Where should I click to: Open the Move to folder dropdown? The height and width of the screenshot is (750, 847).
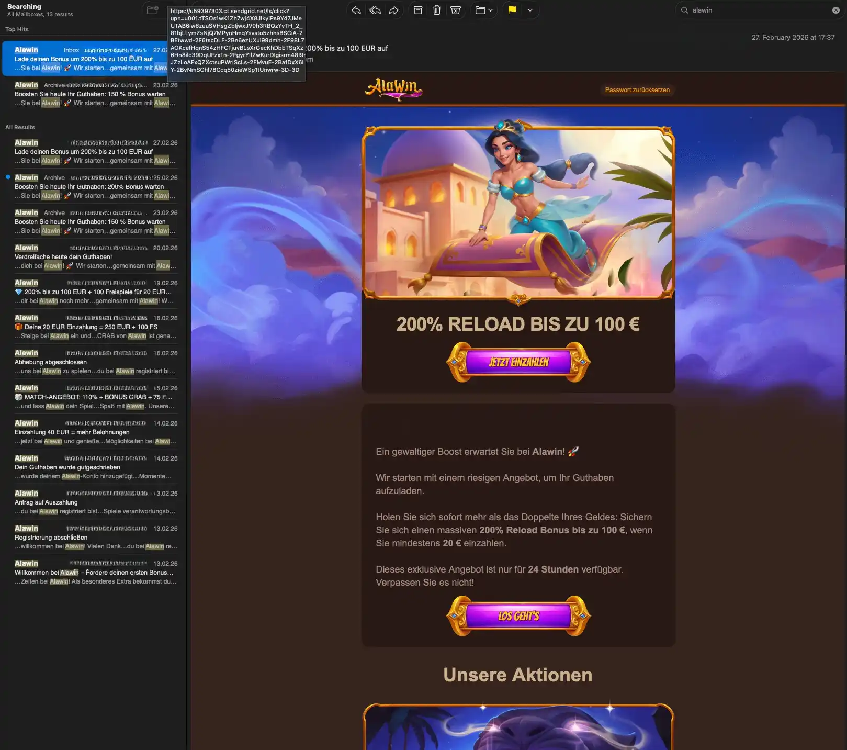(484, 10)
